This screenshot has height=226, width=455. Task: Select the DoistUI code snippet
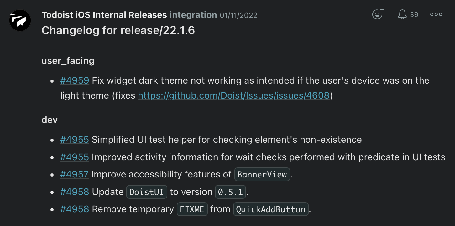(x=147, y=192)
